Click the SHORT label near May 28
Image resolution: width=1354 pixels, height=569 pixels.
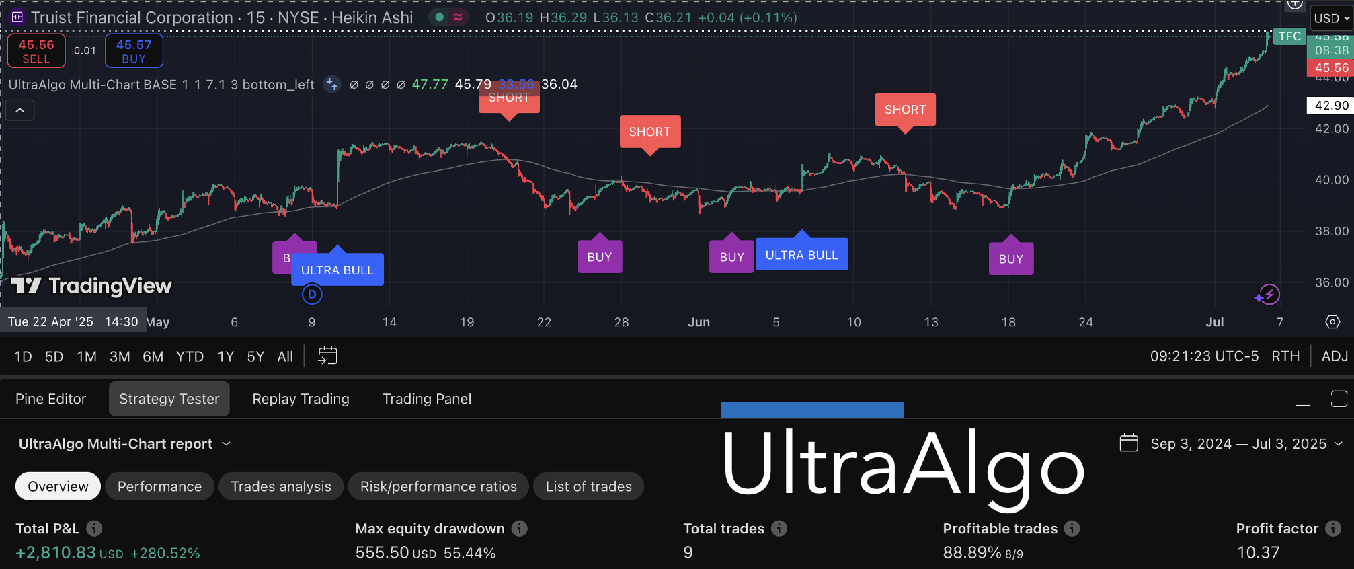pyautogui.click(x=649, y=132)
